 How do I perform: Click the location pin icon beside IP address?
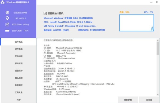click(x=7, y=18)
